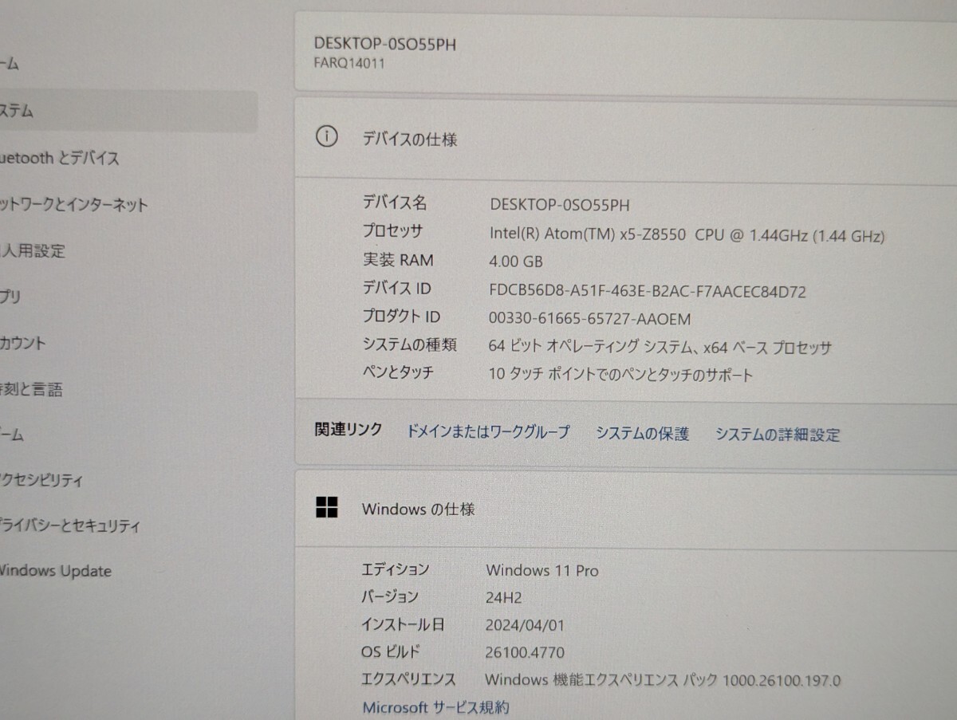Open ネットワークとインターネット in the sidebar
Screen dimensions: 957x720
(x=74, y=205)
